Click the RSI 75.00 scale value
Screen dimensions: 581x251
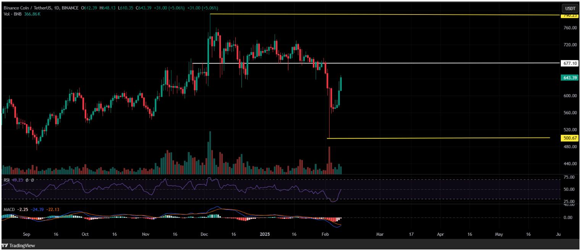point(570,177)
